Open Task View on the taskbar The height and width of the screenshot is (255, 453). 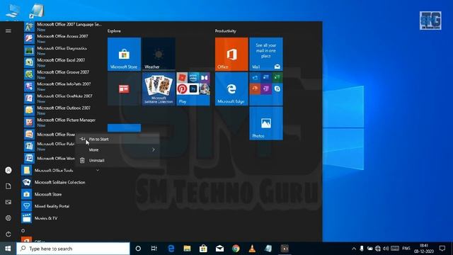(x=154, y=249)
